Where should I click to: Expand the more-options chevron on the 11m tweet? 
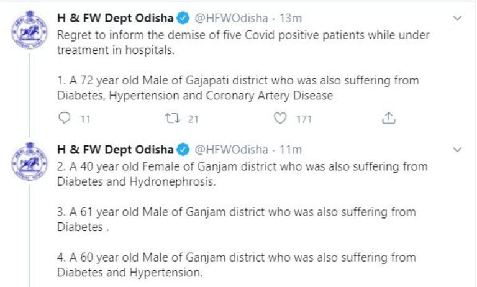point(458,150)
